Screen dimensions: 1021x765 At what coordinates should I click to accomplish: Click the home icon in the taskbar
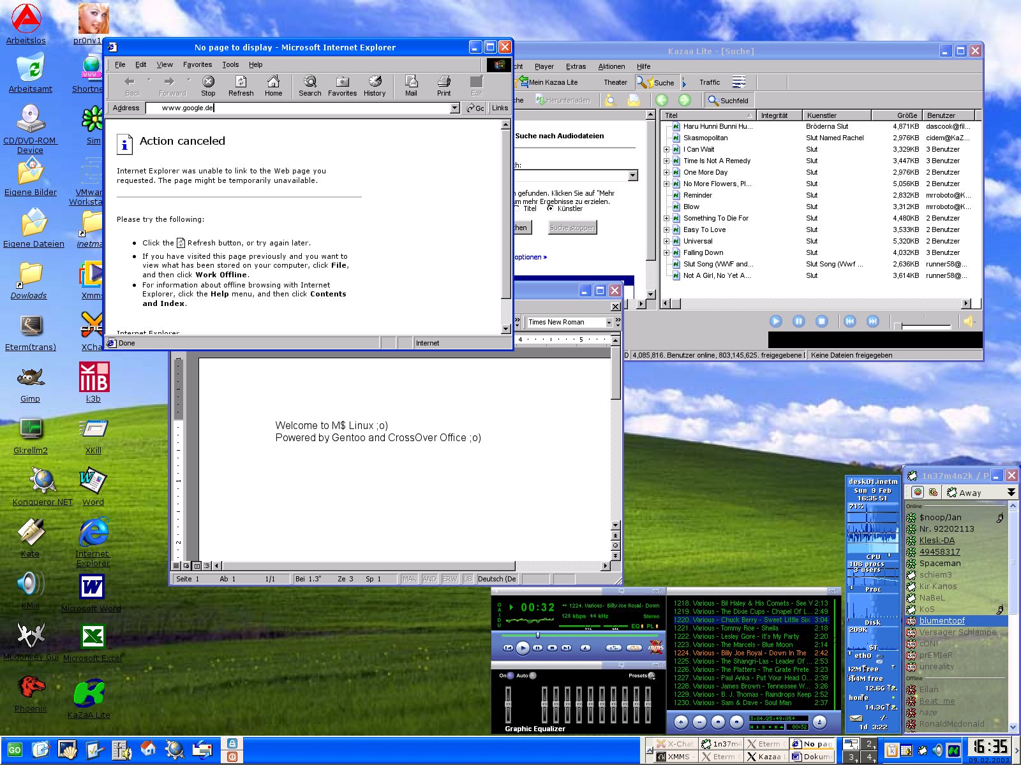tap(148, 750)
